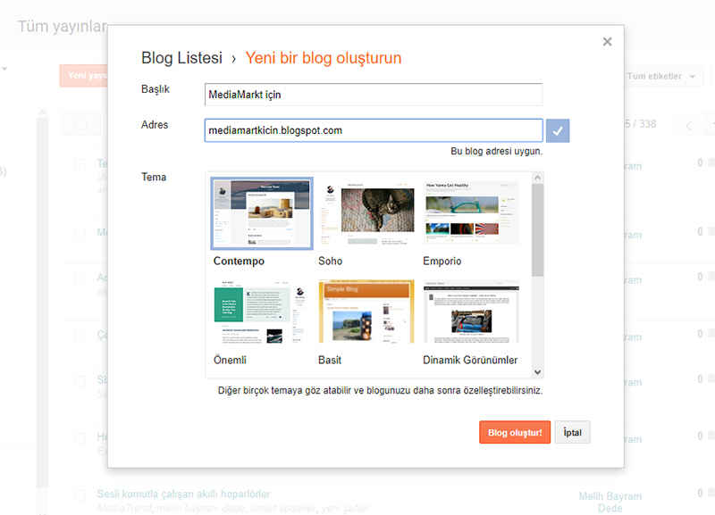Close the new blog dialog with X
The width and height of the screenshot is (715, 515).
(x=607, y=42)
